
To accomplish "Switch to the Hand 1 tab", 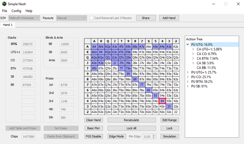I will (8, 25).
